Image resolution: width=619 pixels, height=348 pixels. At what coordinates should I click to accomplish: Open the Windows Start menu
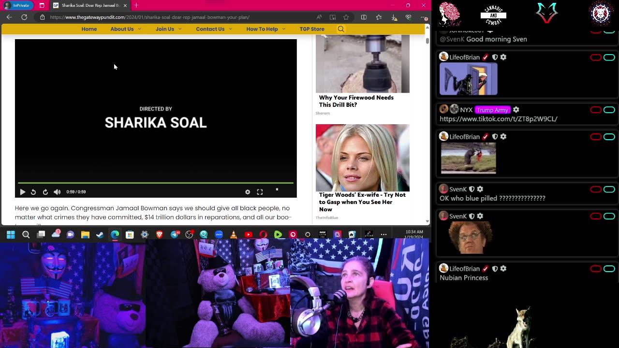(x=11, y=235)
